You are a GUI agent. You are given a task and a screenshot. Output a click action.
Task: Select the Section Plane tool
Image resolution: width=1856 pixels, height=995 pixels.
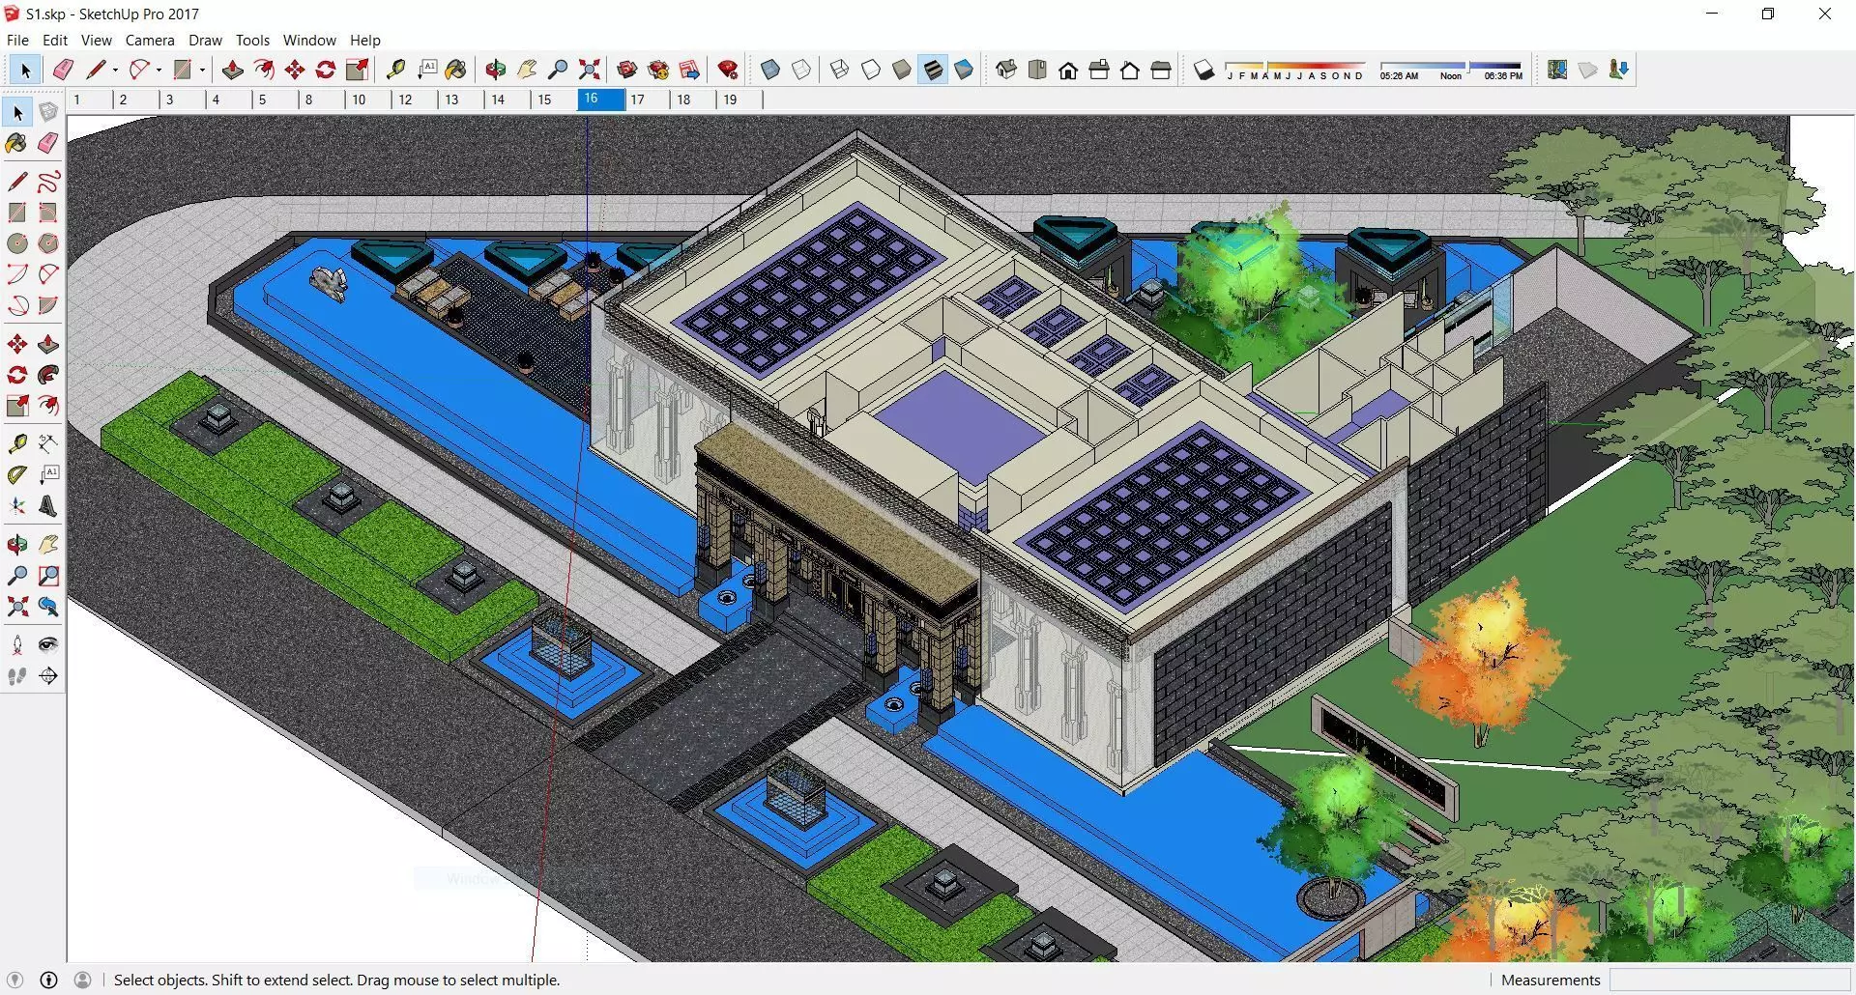(48, 676)
